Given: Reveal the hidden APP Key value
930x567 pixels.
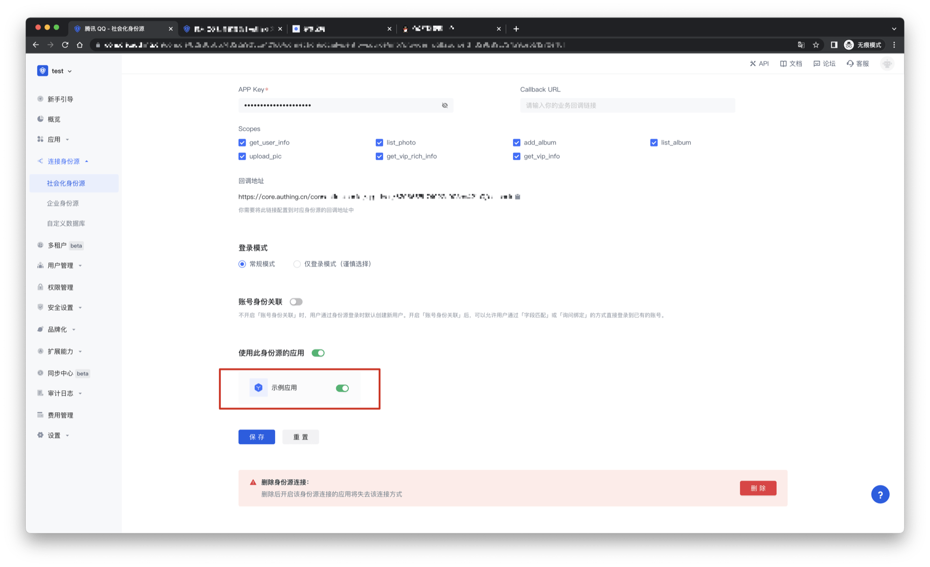Looking at the screenshot, I should (445, 105).
